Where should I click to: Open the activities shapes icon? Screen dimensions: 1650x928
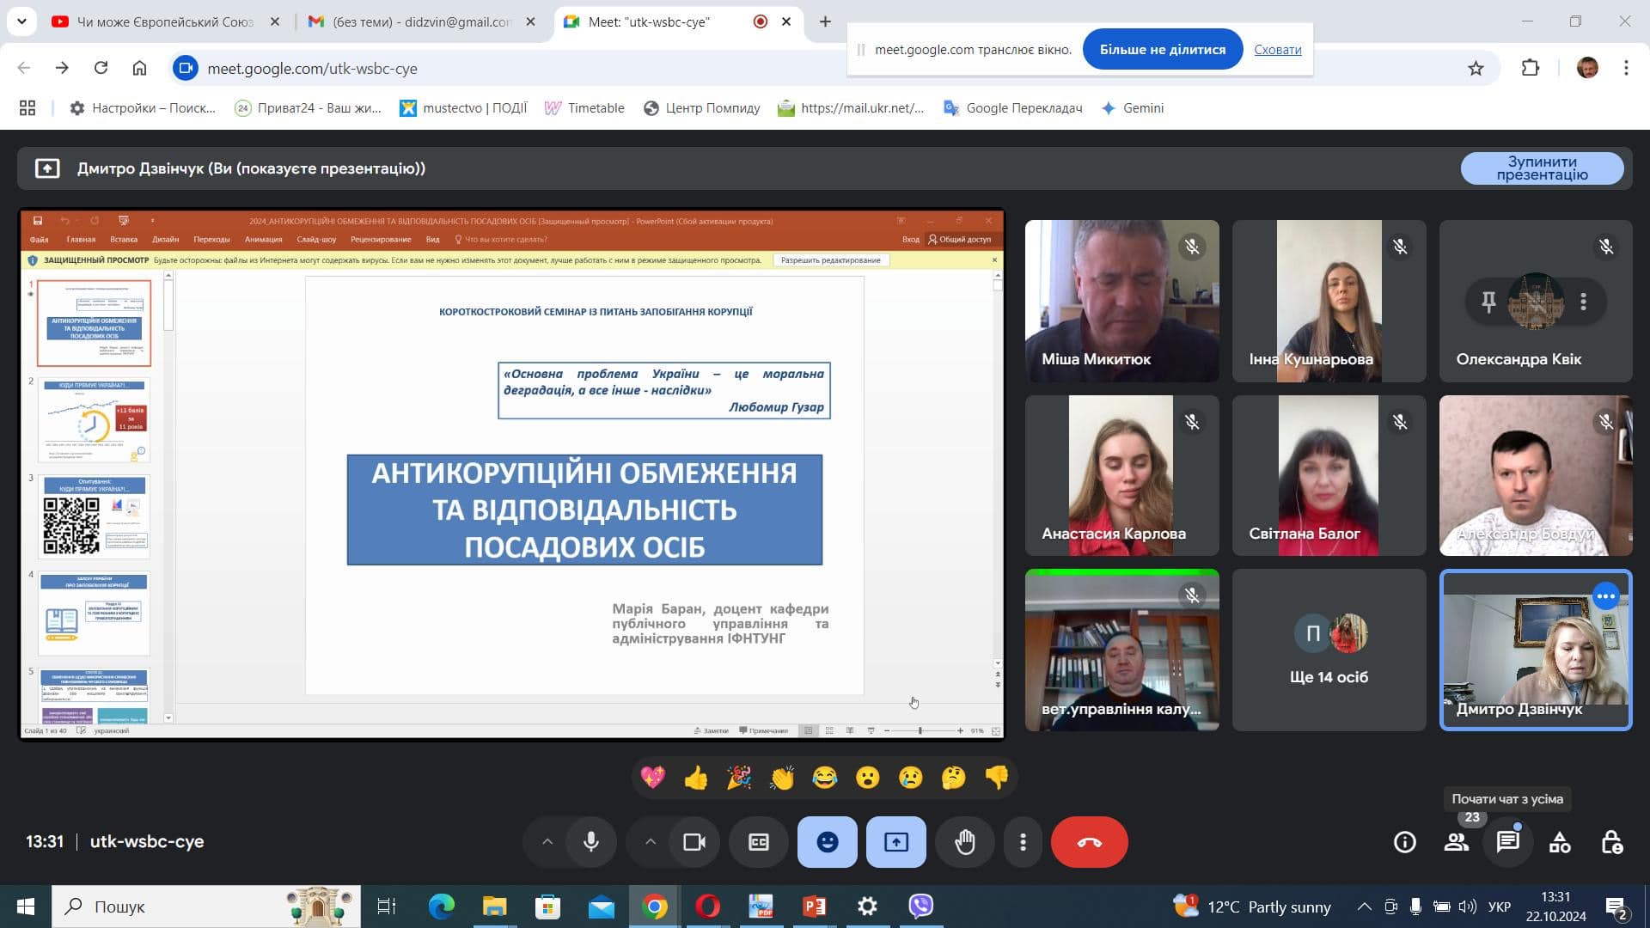(x=1559, y=842)
